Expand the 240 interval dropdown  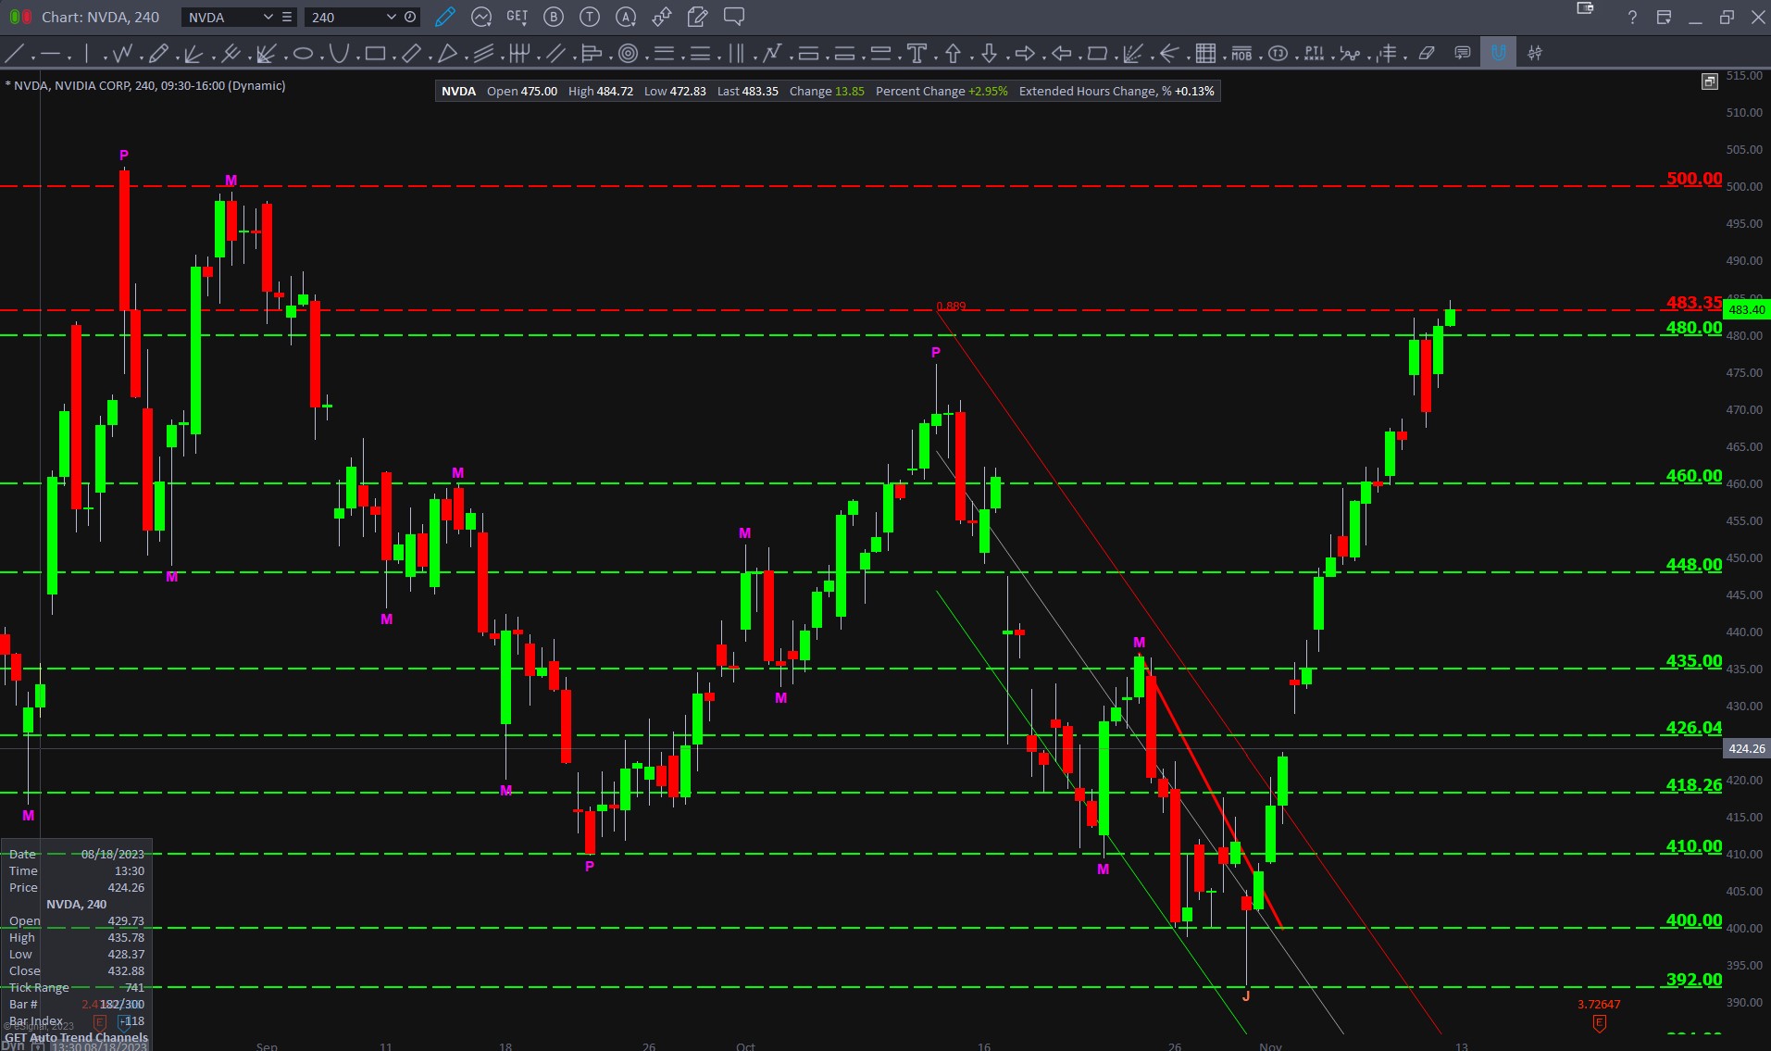point(391,17)
